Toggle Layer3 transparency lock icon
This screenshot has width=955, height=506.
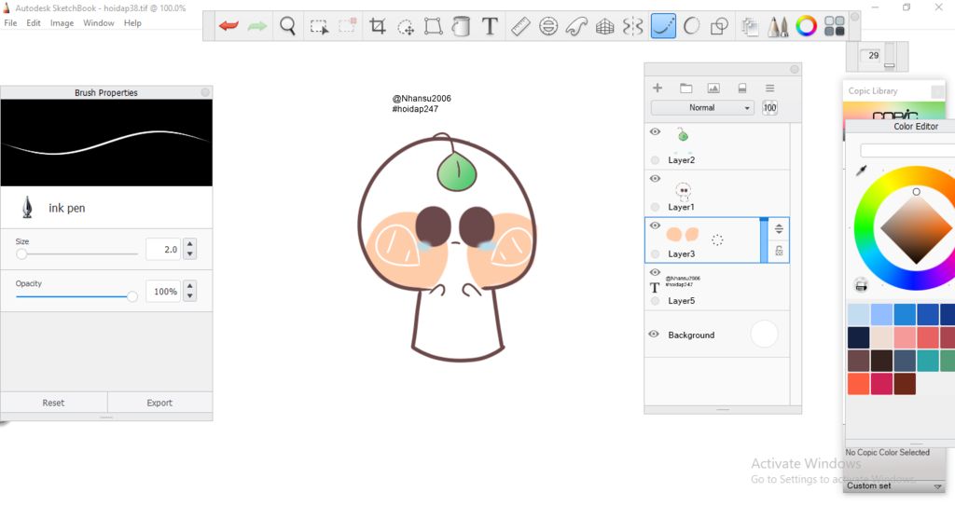779,251
